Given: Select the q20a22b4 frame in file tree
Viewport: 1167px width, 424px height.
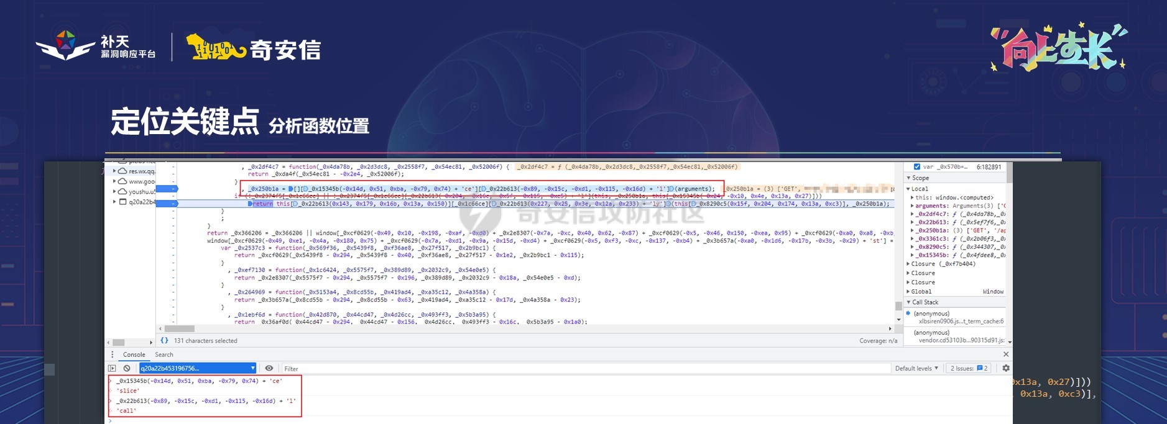Looking at the screenshot, I should click(142, 202).
